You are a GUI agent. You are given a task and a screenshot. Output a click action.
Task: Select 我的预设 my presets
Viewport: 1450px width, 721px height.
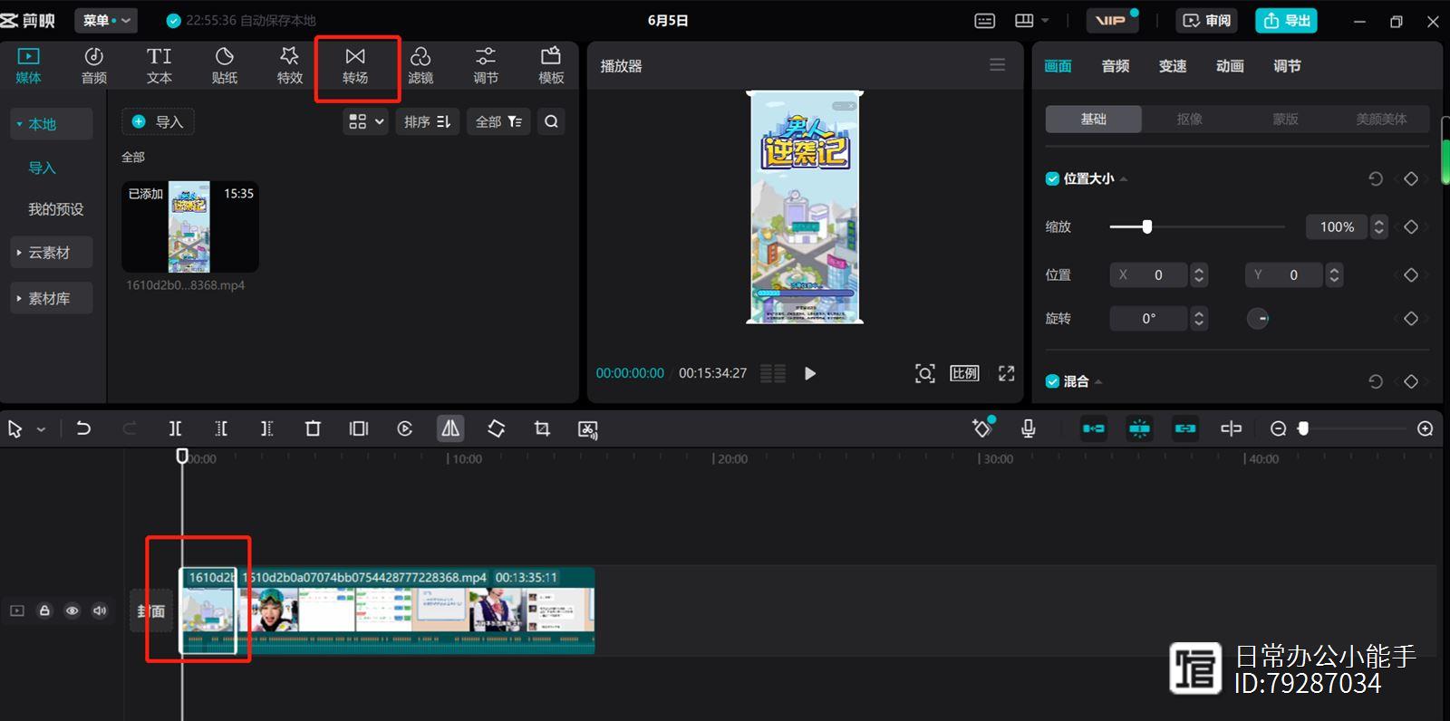pos(56,209)
